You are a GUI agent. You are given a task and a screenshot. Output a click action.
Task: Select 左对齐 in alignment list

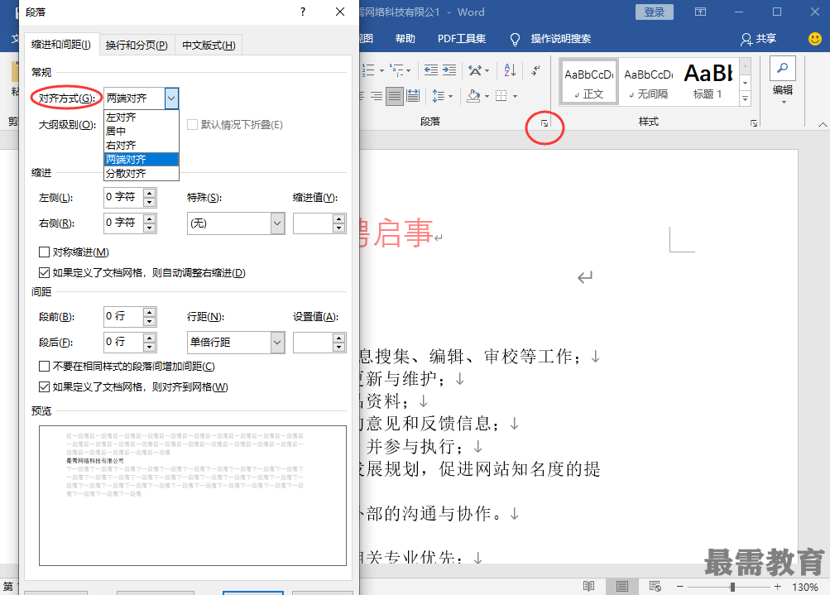click(x=142, y=117)
